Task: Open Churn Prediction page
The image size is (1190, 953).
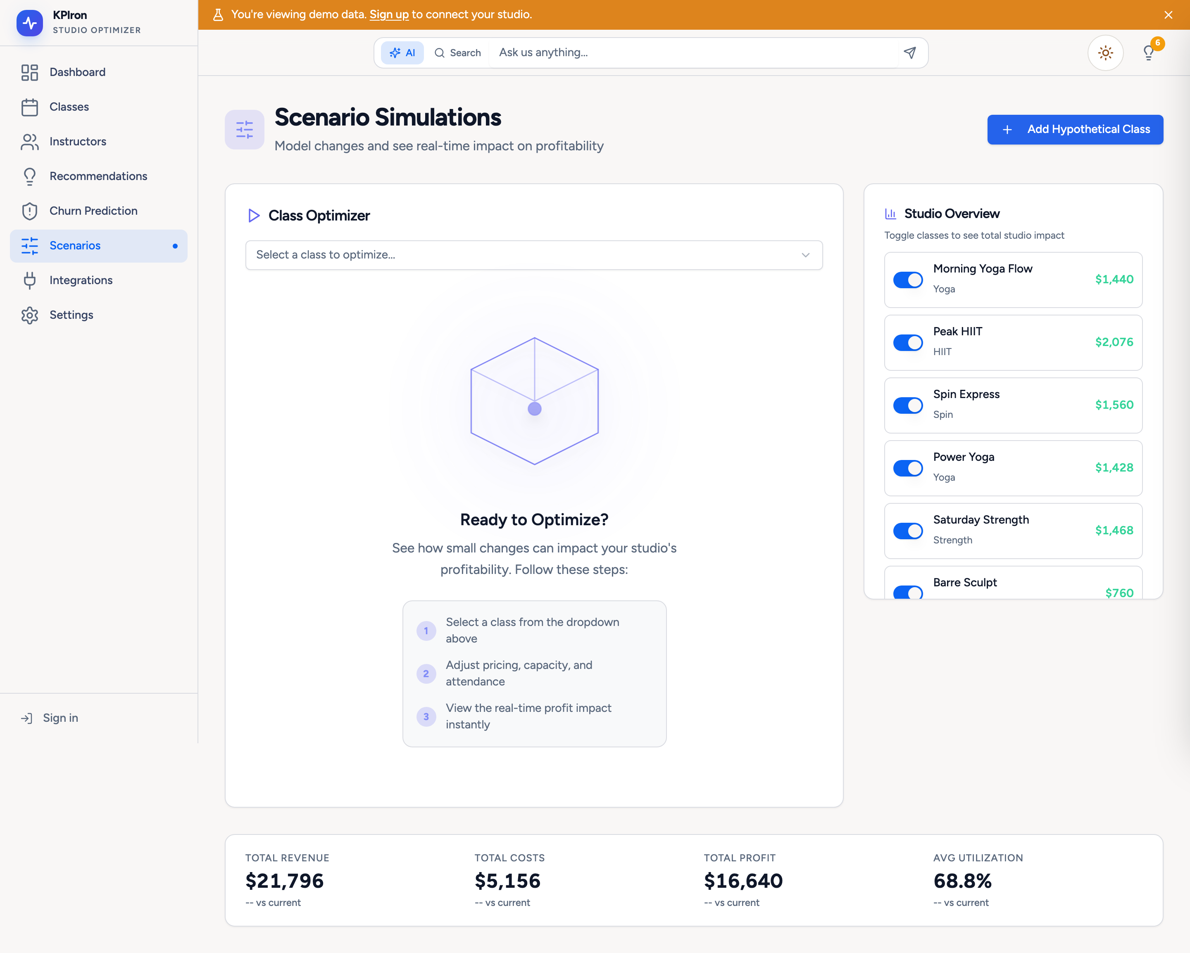Action: [x=99, y=211]
